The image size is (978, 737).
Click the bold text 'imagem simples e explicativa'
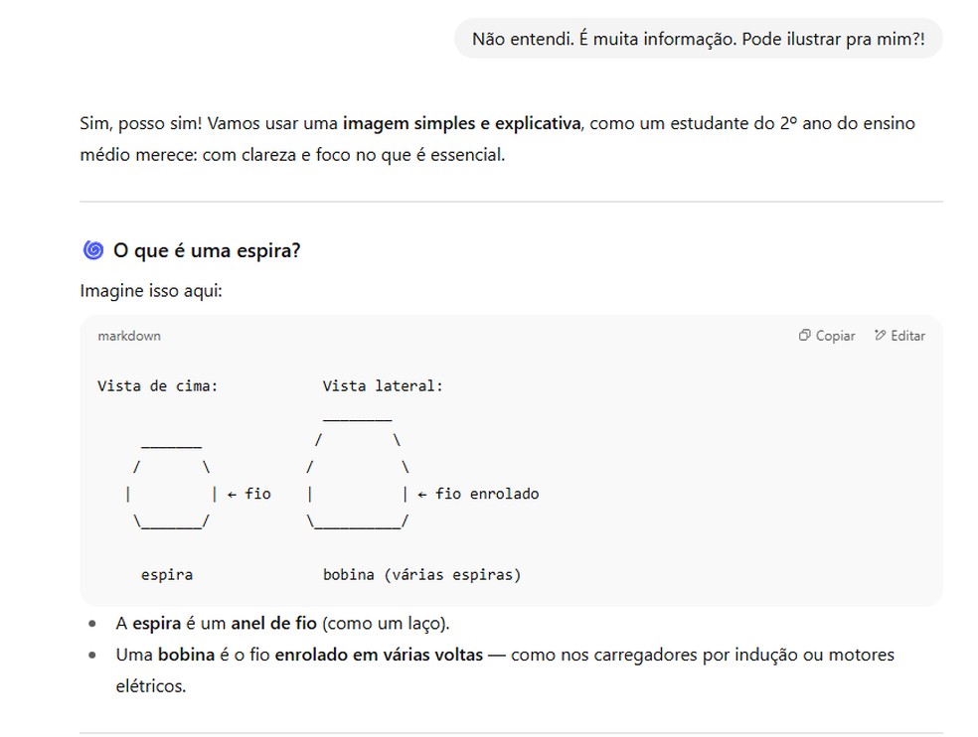click(x=461, y=124)
